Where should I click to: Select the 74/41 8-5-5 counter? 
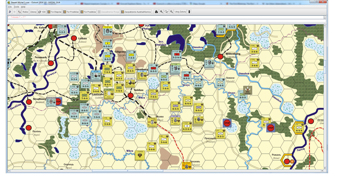click(x=153, y=68)
